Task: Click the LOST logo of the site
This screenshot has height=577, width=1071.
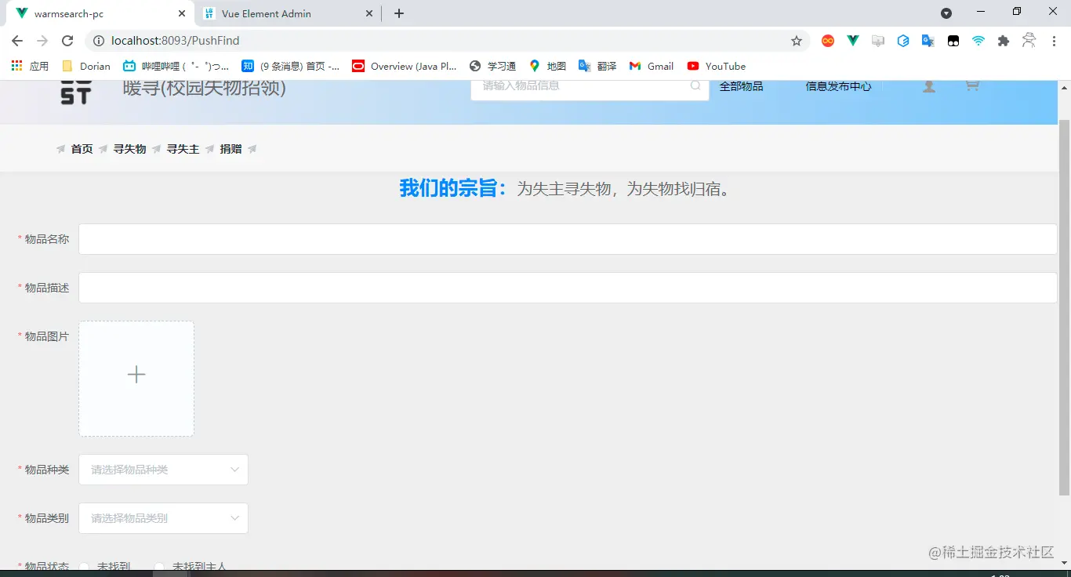Action: [x=76, y=92]
